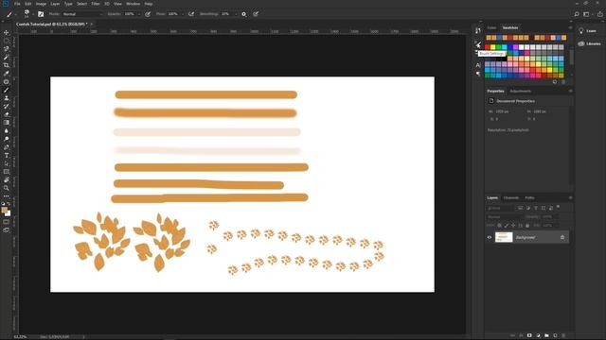Viewport: 606px width, 340px height.
Task: Open the Brush Settings panel icon
Action: 478,44
